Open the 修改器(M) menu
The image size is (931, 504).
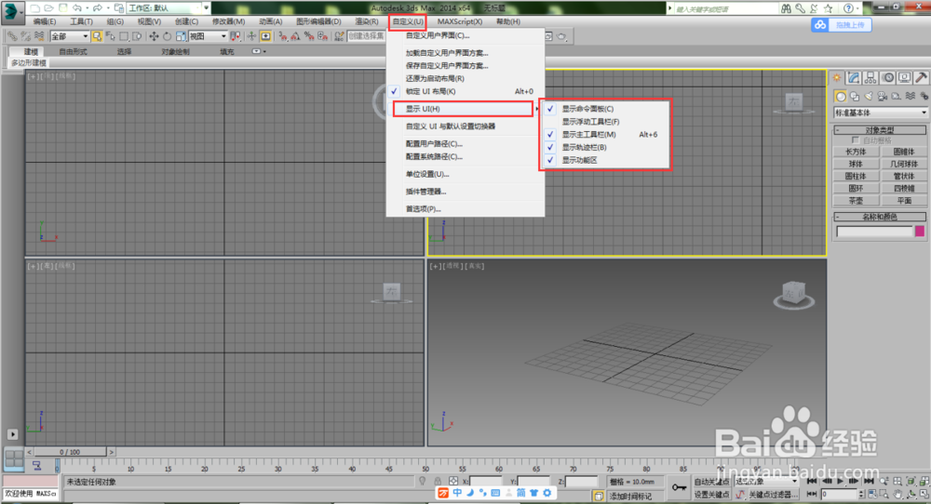tap(229, 21)
